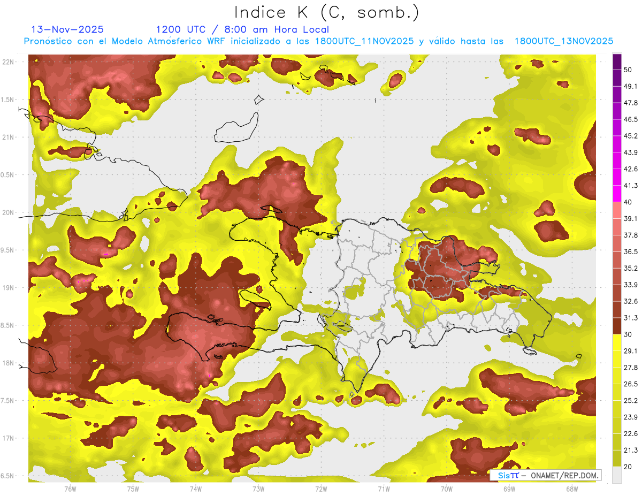The height and width of the screenshot is (496, 642).
Task: Select the date text "13-Nov-2025"
Action: coord(67,29)
